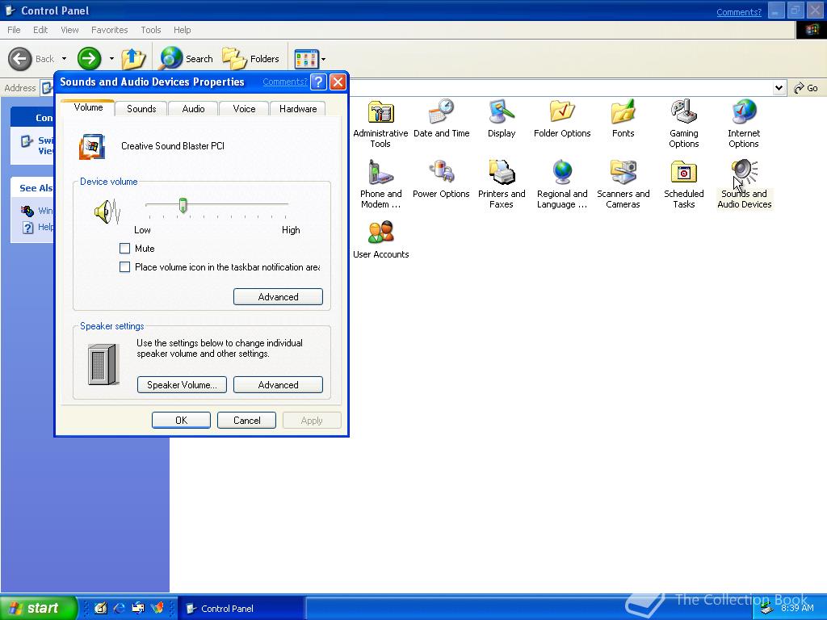This screenshot has height=620, width=827.
Task: Open the File menu
Action: 15,30
